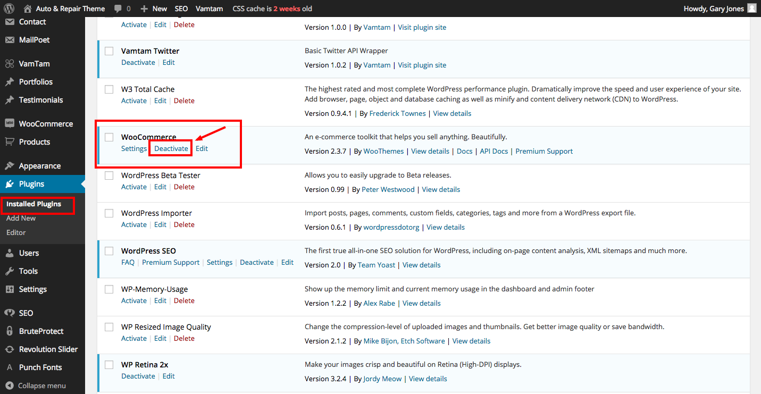Viewport: 761px width, 394px height.
Task: Check the WooCommerce plugin checkbox
Action: [109, 137]
